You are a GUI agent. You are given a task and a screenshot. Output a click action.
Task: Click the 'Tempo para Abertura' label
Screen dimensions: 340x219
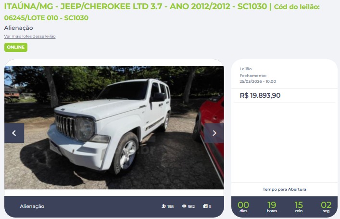tap(284, 189)
